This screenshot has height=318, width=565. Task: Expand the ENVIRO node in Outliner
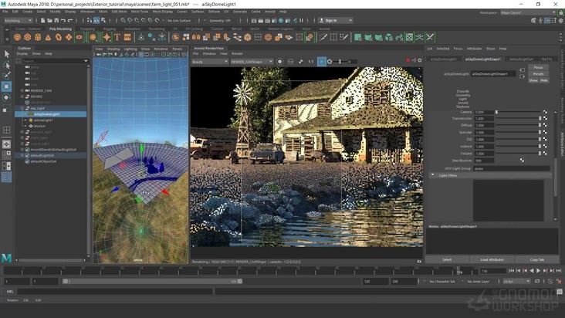(x=22, y=96)
